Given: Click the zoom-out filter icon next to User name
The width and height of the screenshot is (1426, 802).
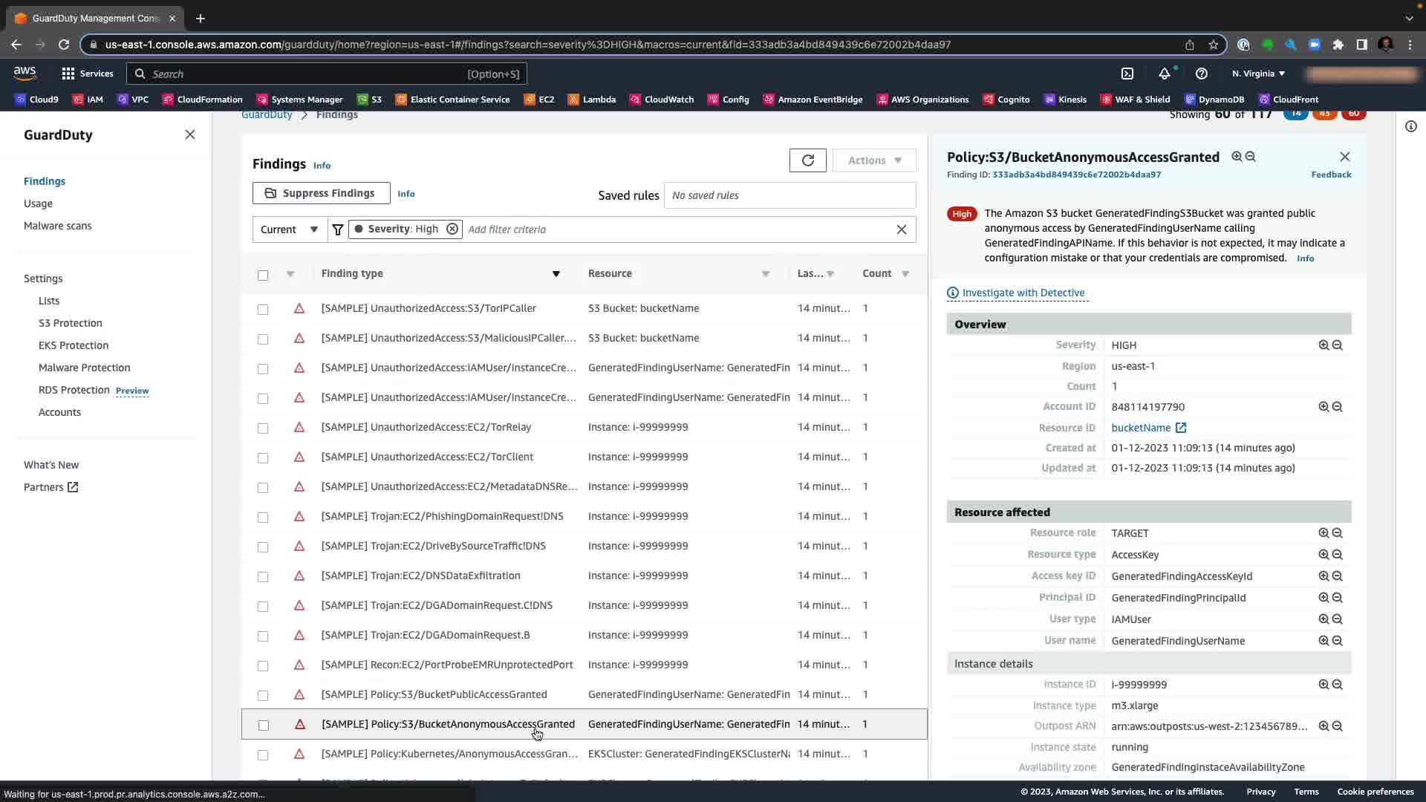Looking at the screenshot, I should tap(1338, 641).
